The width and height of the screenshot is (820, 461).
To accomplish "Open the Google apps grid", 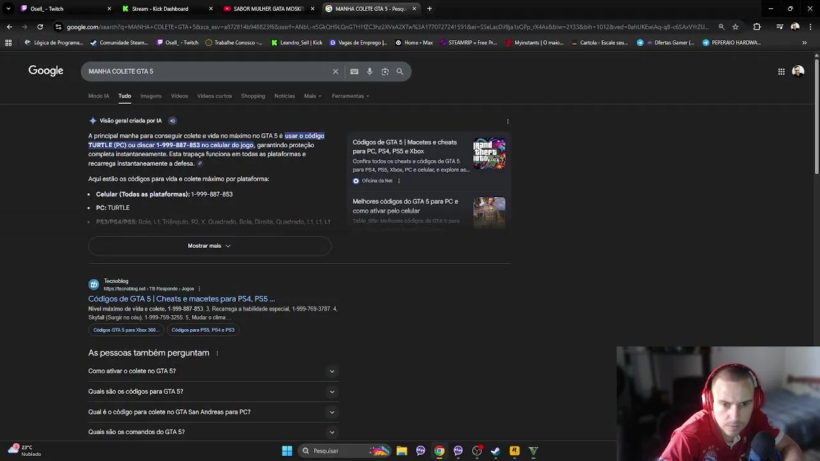I will [782, 72].
